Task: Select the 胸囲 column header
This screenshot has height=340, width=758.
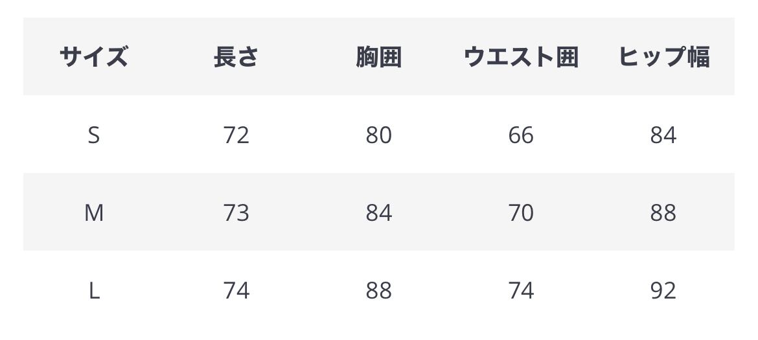Action: [x=378, y=57]
